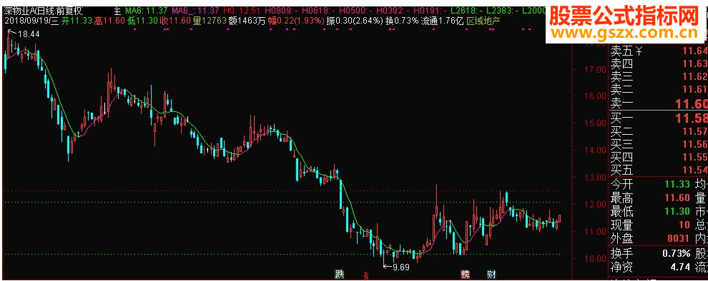Click the green 跌 event marker icon

pyautogui.click(x=339, y=274)
